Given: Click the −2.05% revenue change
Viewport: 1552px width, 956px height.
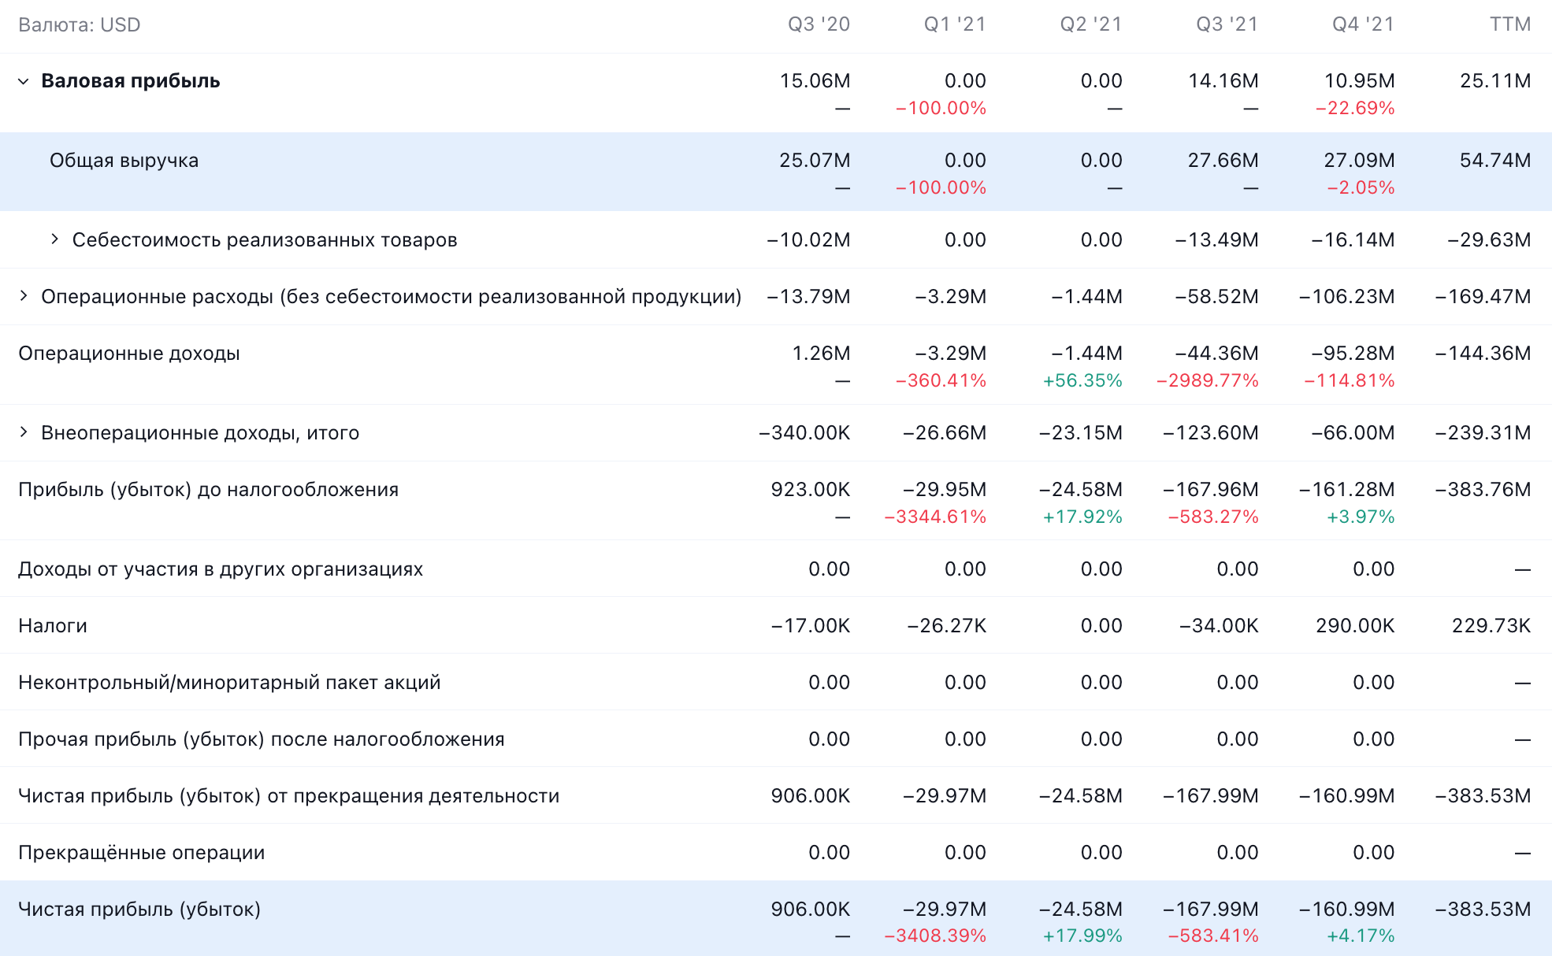Looking at the screenshot, I should [1361, 187].
